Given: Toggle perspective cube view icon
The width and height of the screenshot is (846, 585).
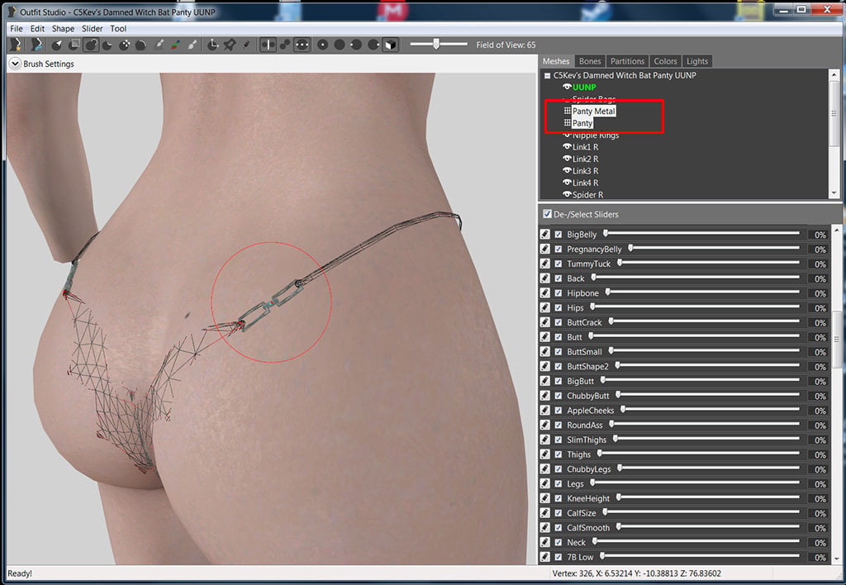Looking at the screenshot, I should [x=390, y=45].
